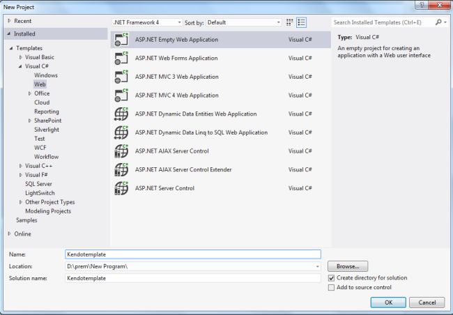Expand the Visual F# node
Image resolution: width=453 pixels, height=315 pixels.
[x=20, y=175]
